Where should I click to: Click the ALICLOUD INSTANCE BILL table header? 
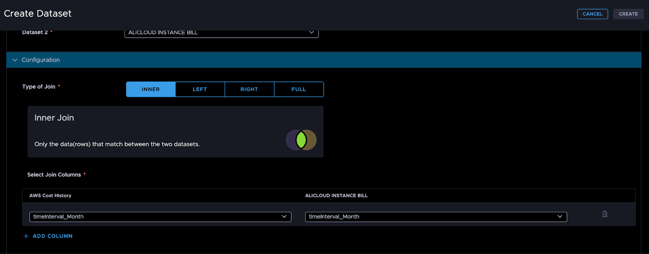(336, 196)
